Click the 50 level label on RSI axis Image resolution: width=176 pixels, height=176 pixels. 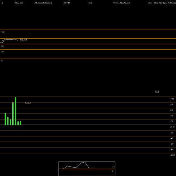click(x=2, y=46)
